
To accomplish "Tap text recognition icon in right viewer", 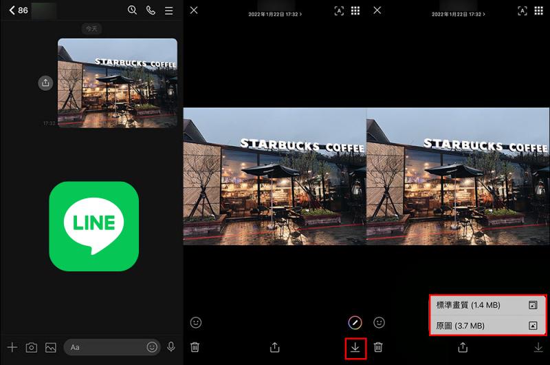I will coord(522,11).
